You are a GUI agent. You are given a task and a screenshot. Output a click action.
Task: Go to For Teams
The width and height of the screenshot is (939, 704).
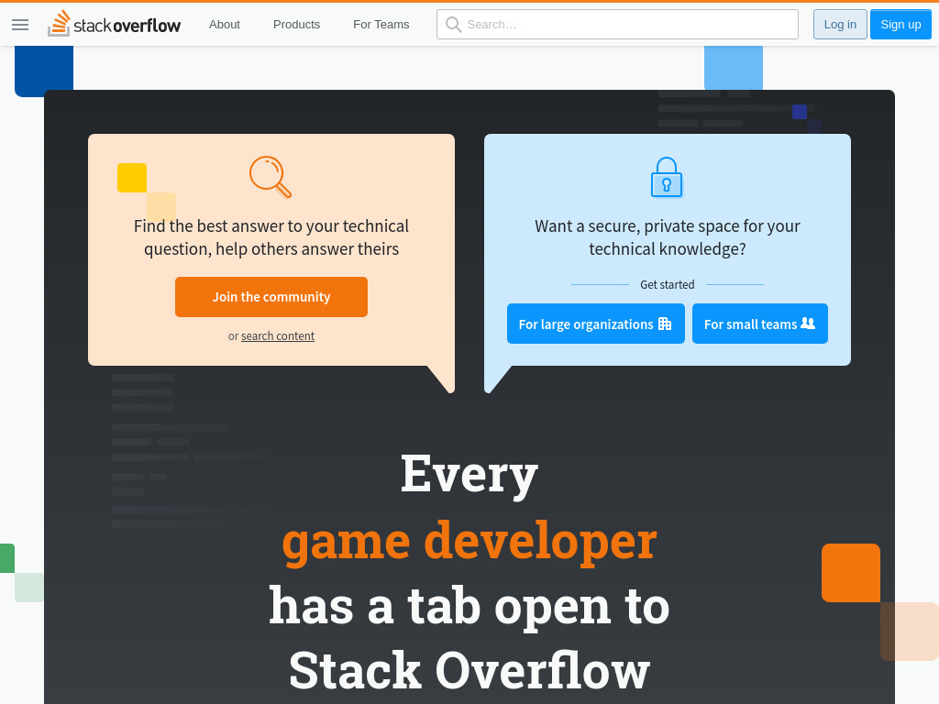click(x=381, y=25)
